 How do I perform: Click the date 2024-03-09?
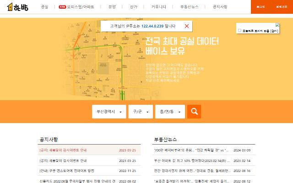click(x=242, y=150)
